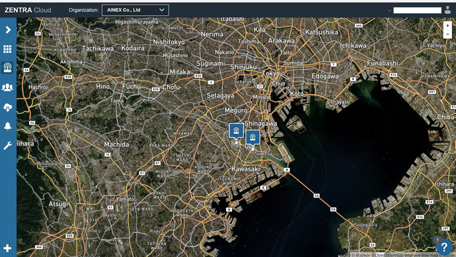Click the Atsugi label on the map
Screen dimensions: 456x257
pos(58,204)
